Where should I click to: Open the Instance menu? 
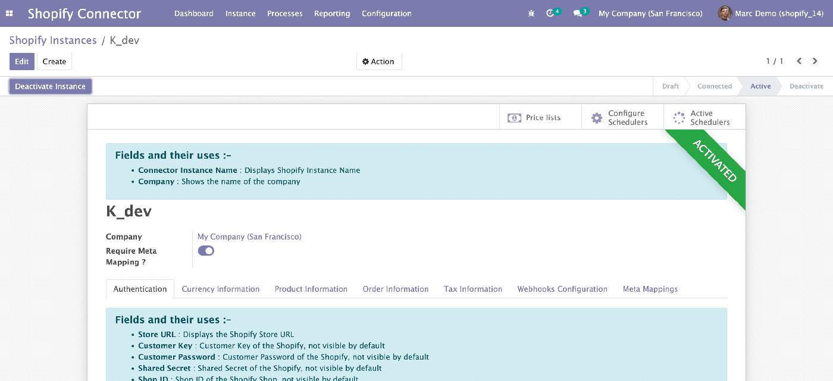click(240, 13)
